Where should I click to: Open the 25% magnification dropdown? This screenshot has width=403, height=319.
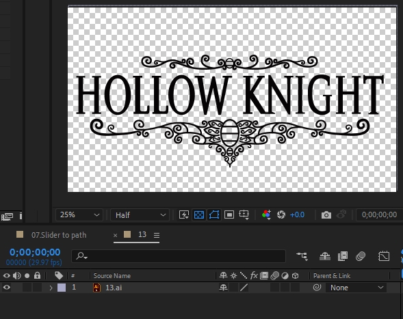(x=79, y=214)
